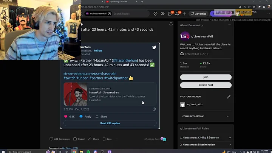Click Share on the tweet
This screenshot has width=272, height=153.
click(101, 117)
